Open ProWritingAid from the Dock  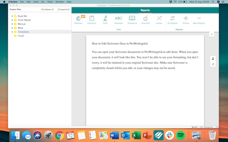click(x=159, y=135)
